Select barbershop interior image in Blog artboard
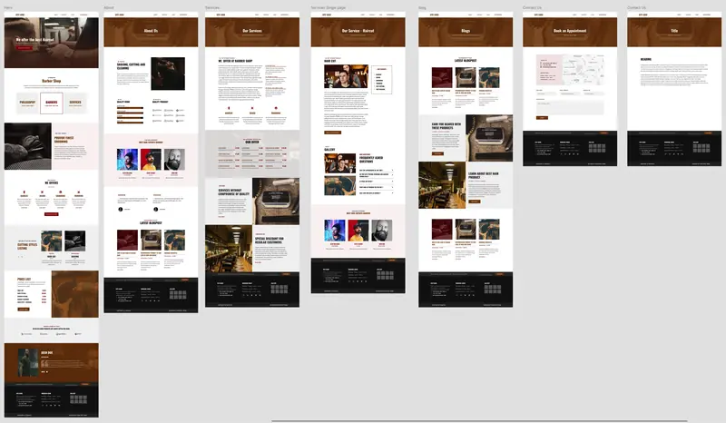This screenshot has width=726, height=423. pos(442,185)
